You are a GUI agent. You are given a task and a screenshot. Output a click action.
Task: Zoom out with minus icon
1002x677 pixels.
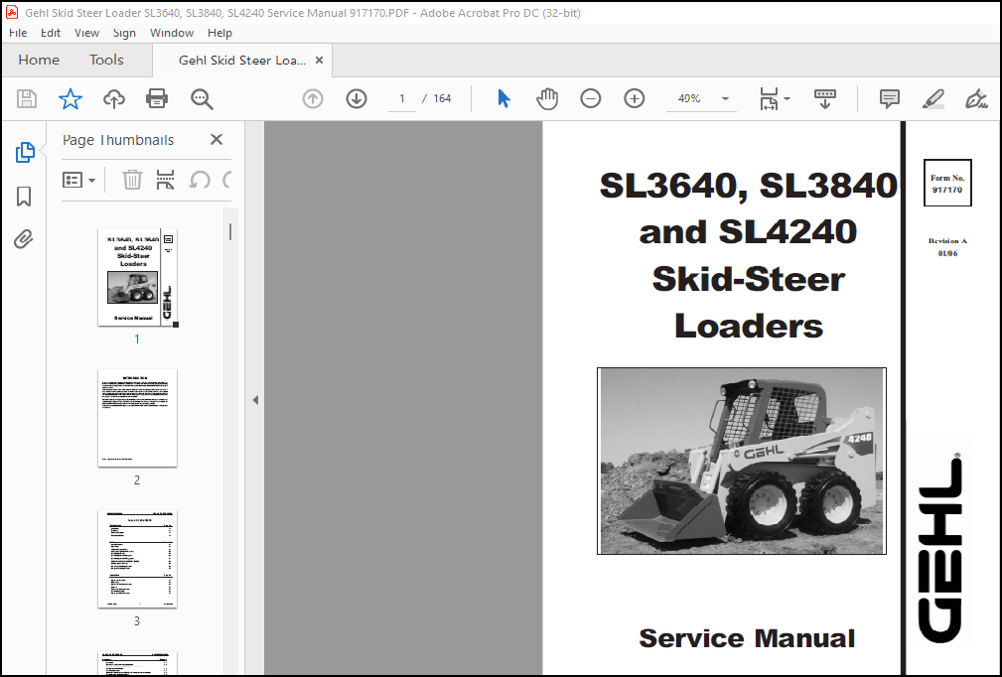pos(591,98)
